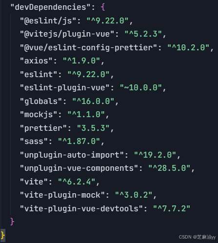The height and width of the screenshot is (243, 218).
Task: Click the "vite" version "^6.2.4"
Action: click(x=77, y=182)
